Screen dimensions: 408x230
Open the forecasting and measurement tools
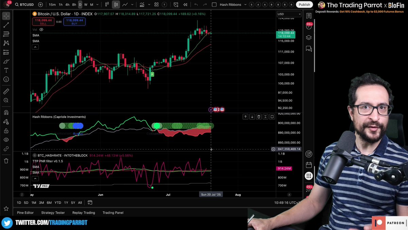tap(6, 52)
